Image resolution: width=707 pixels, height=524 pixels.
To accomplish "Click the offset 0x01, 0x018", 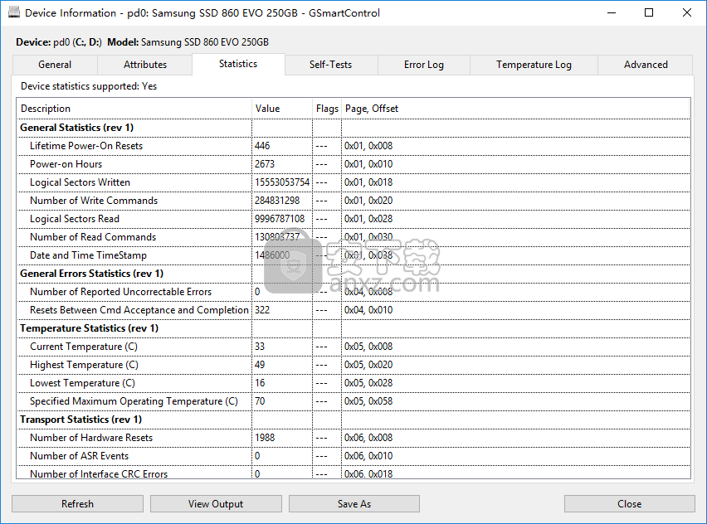I will tap(368, 182).
